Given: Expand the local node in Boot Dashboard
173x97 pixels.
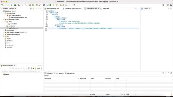Looking at the screenshot, I should (2, 74).
